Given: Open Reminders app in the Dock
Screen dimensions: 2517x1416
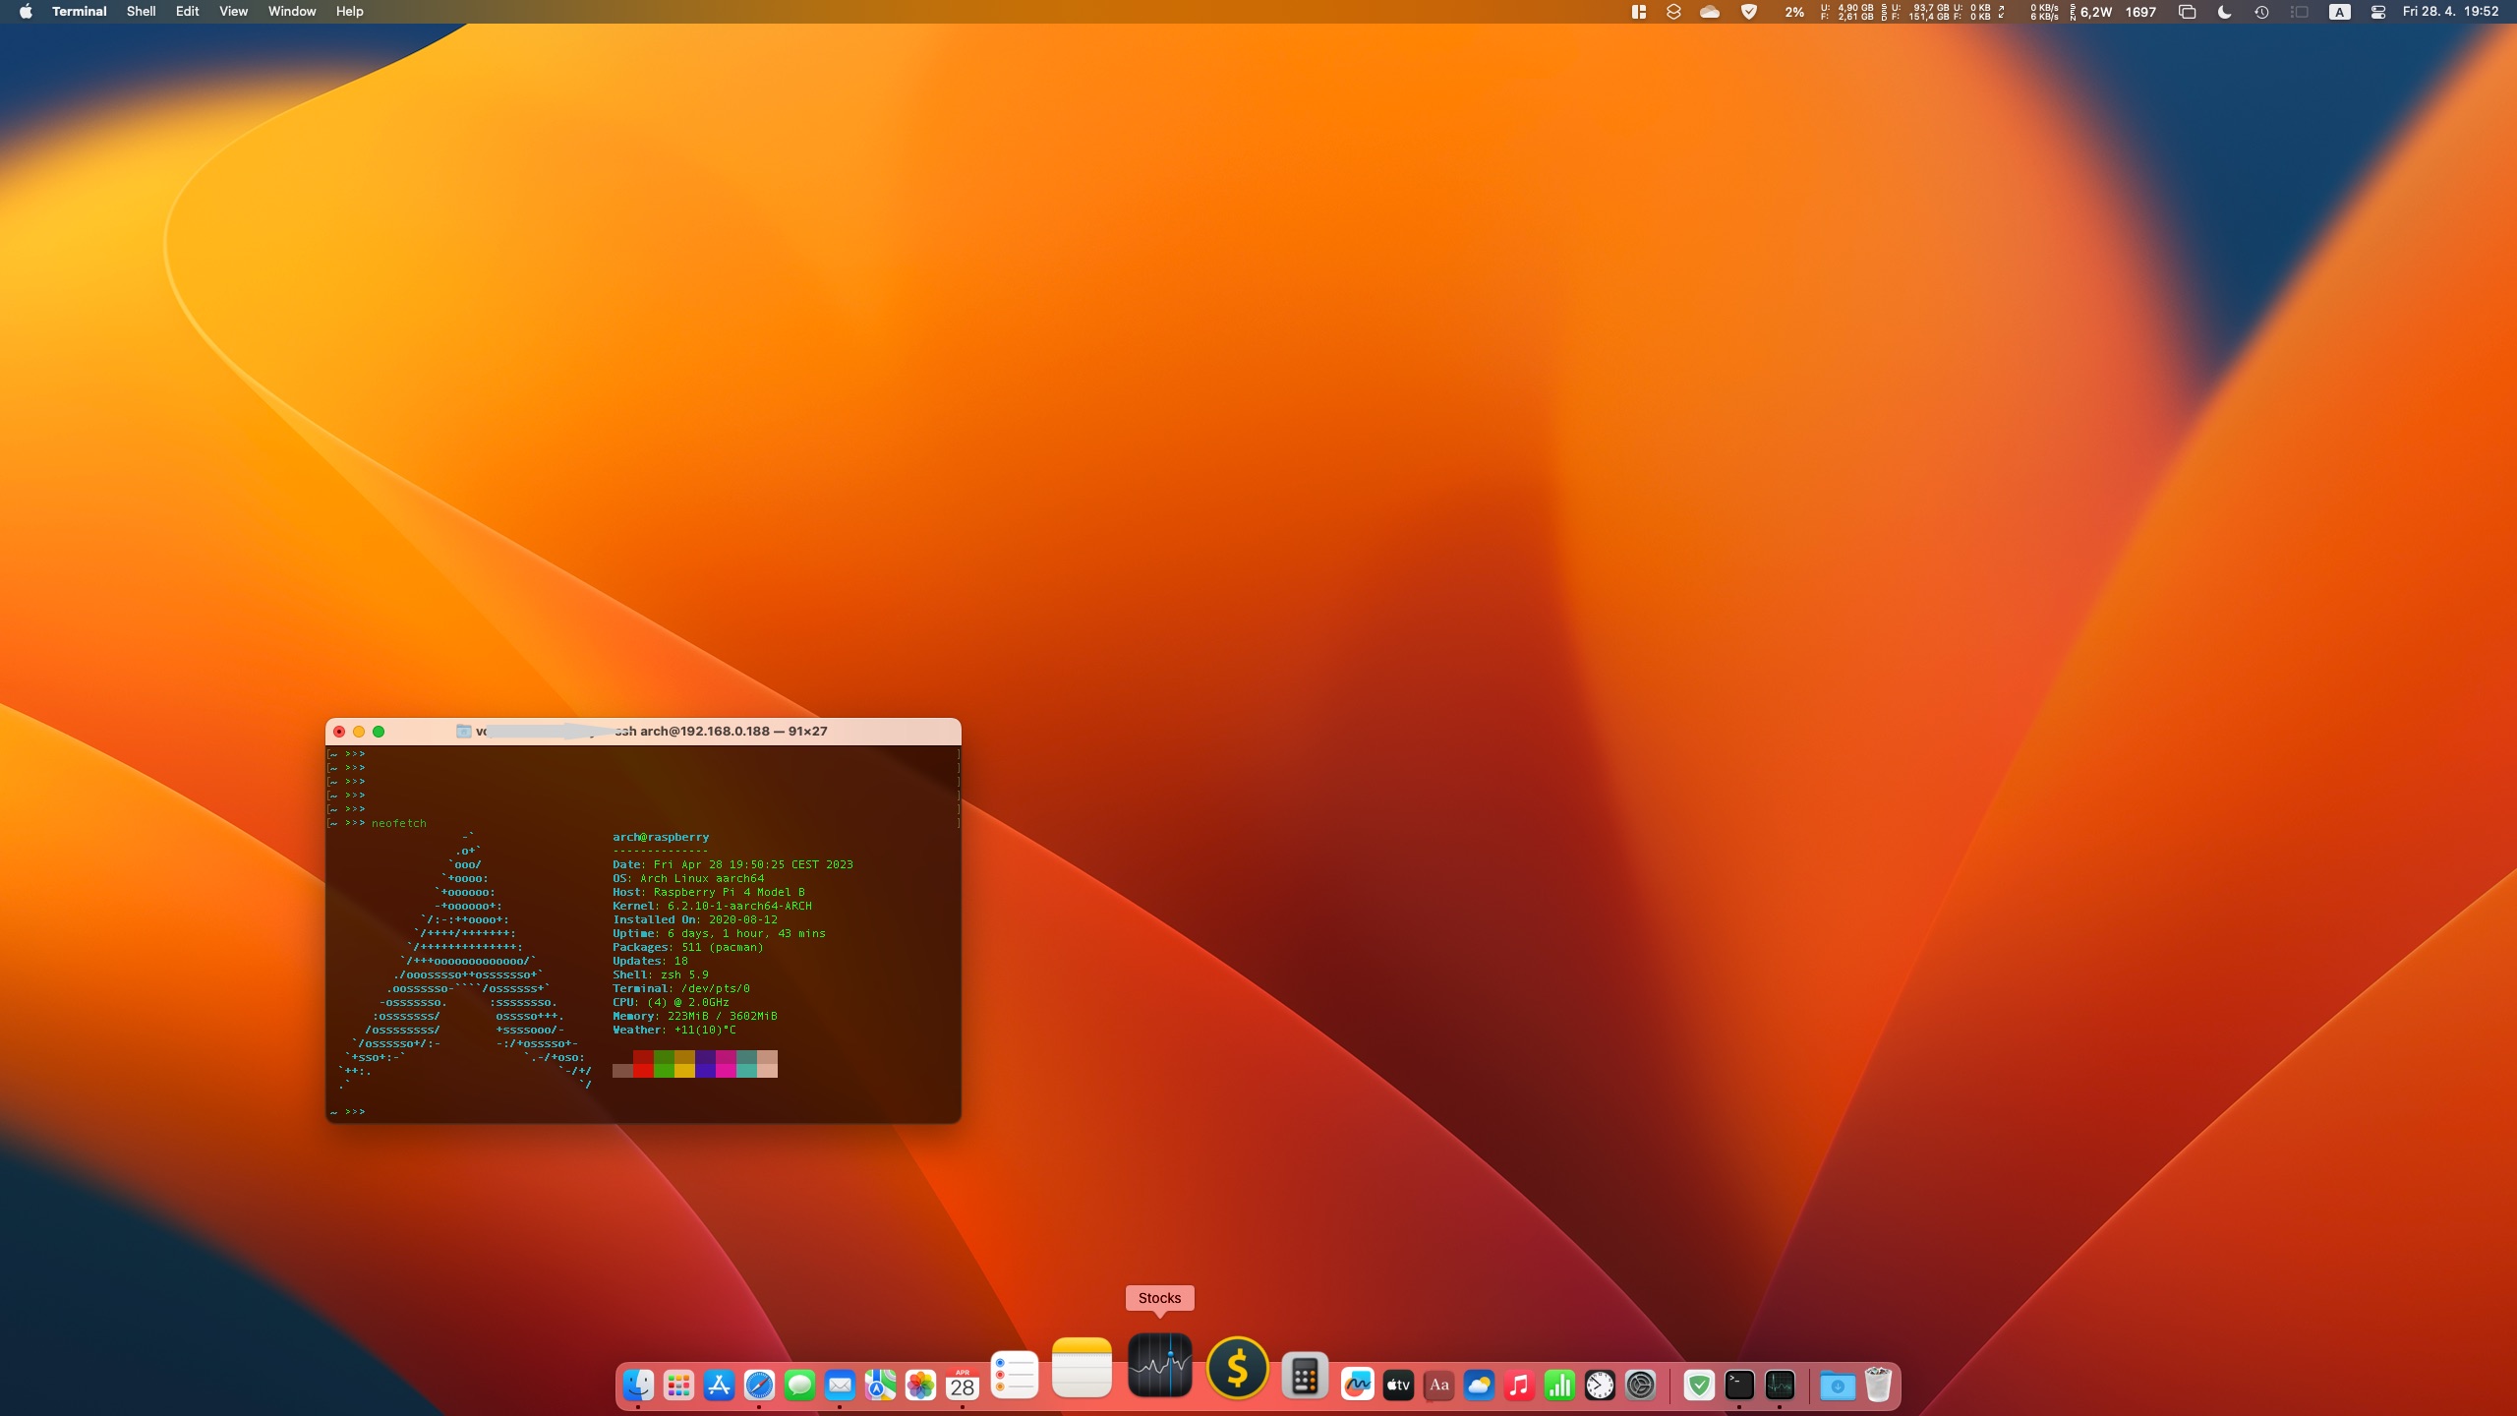Looking at the screenshot, I should tap(1015, 1375).
